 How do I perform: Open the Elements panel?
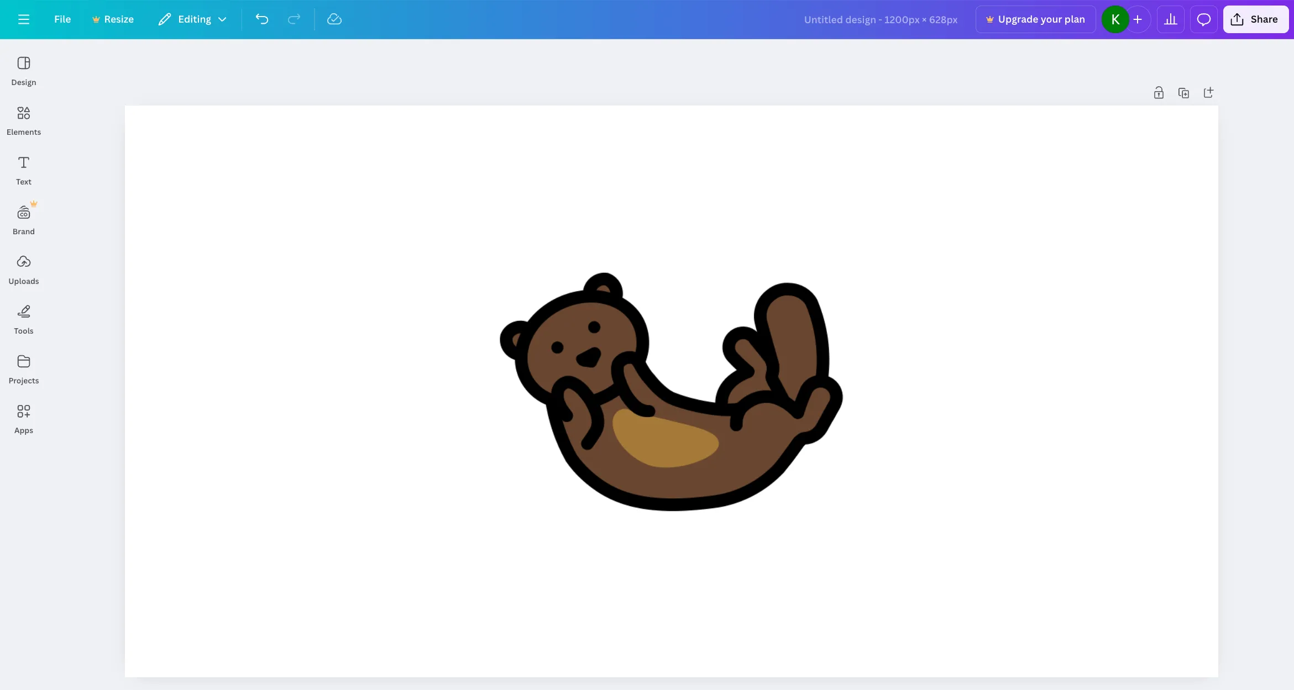pos(23,120)
